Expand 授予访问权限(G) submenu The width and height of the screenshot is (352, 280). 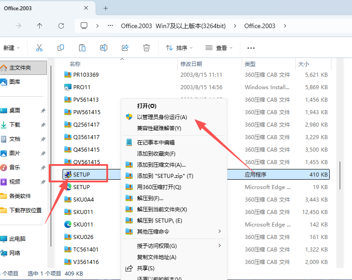pos(220,246)
